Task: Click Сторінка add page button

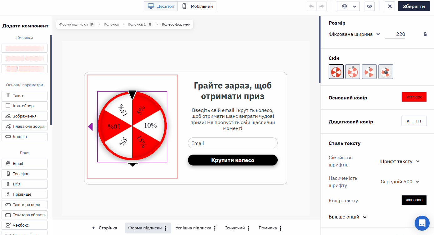Action: coord(104,228)
